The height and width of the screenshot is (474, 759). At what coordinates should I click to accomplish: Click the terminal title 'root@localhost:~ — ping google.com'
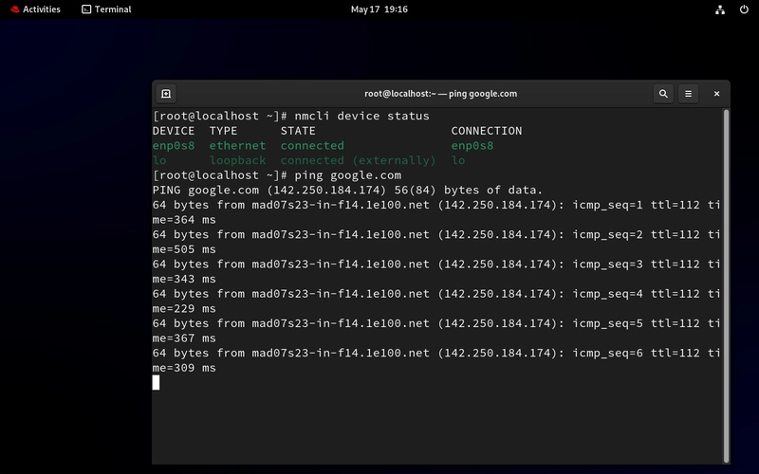[x=440, y=94]
